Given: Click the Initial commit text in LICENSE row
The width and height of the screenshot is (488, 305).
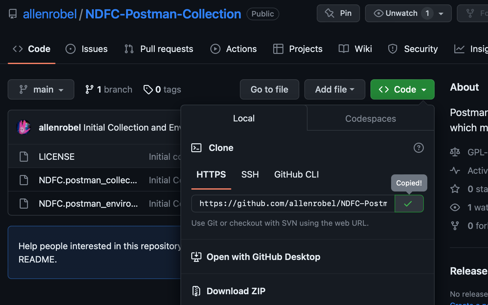Looking at the screenshot, I should click(x=165, y=157).
